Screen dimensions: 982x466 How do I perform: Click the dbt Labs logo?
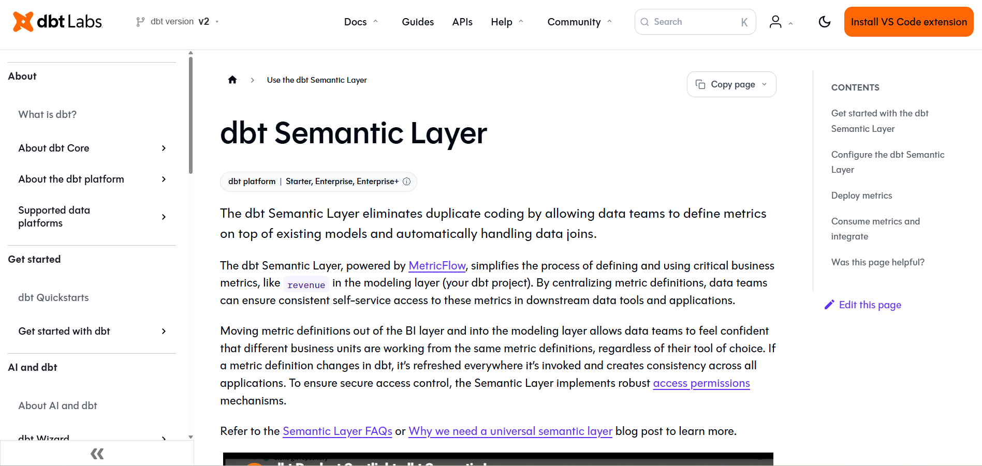point(57,22)
